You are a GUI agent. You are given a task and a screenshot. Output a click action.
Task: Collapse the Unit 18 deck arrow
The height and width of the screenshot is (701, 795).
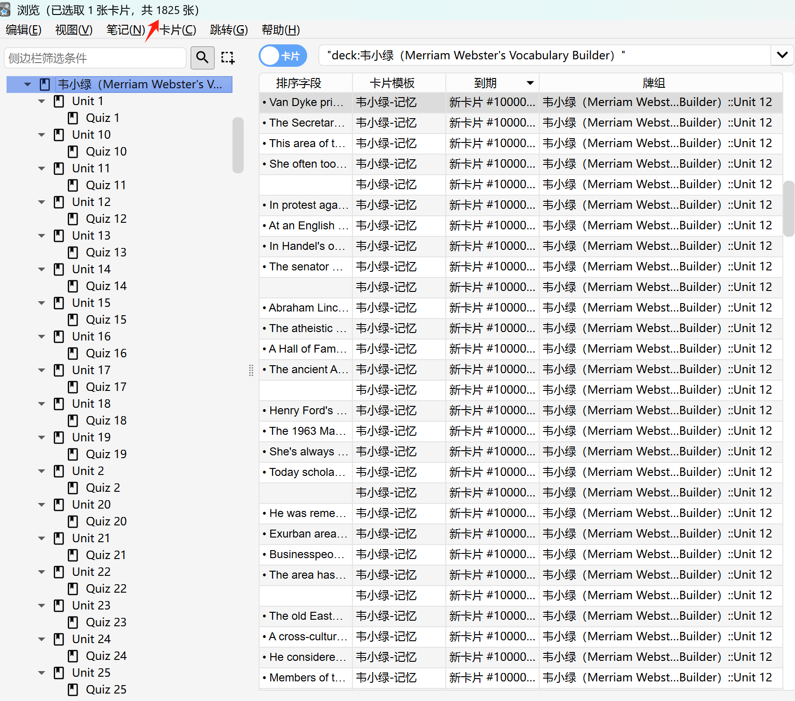(42, 404)
